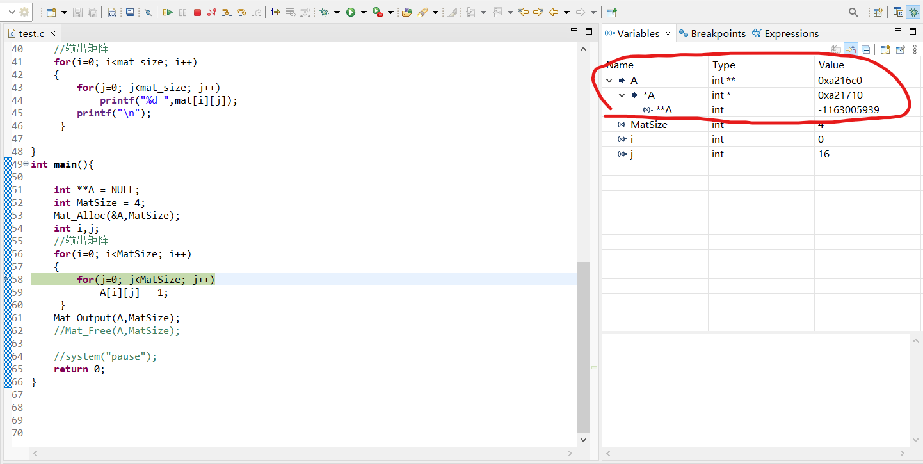
Task: Click the Debug bug icon
Action: (325, 12)
